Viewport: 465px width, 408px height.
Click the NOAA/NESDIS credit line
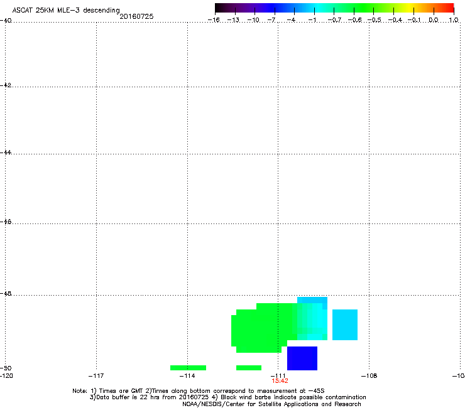click(x=271, y=404)
